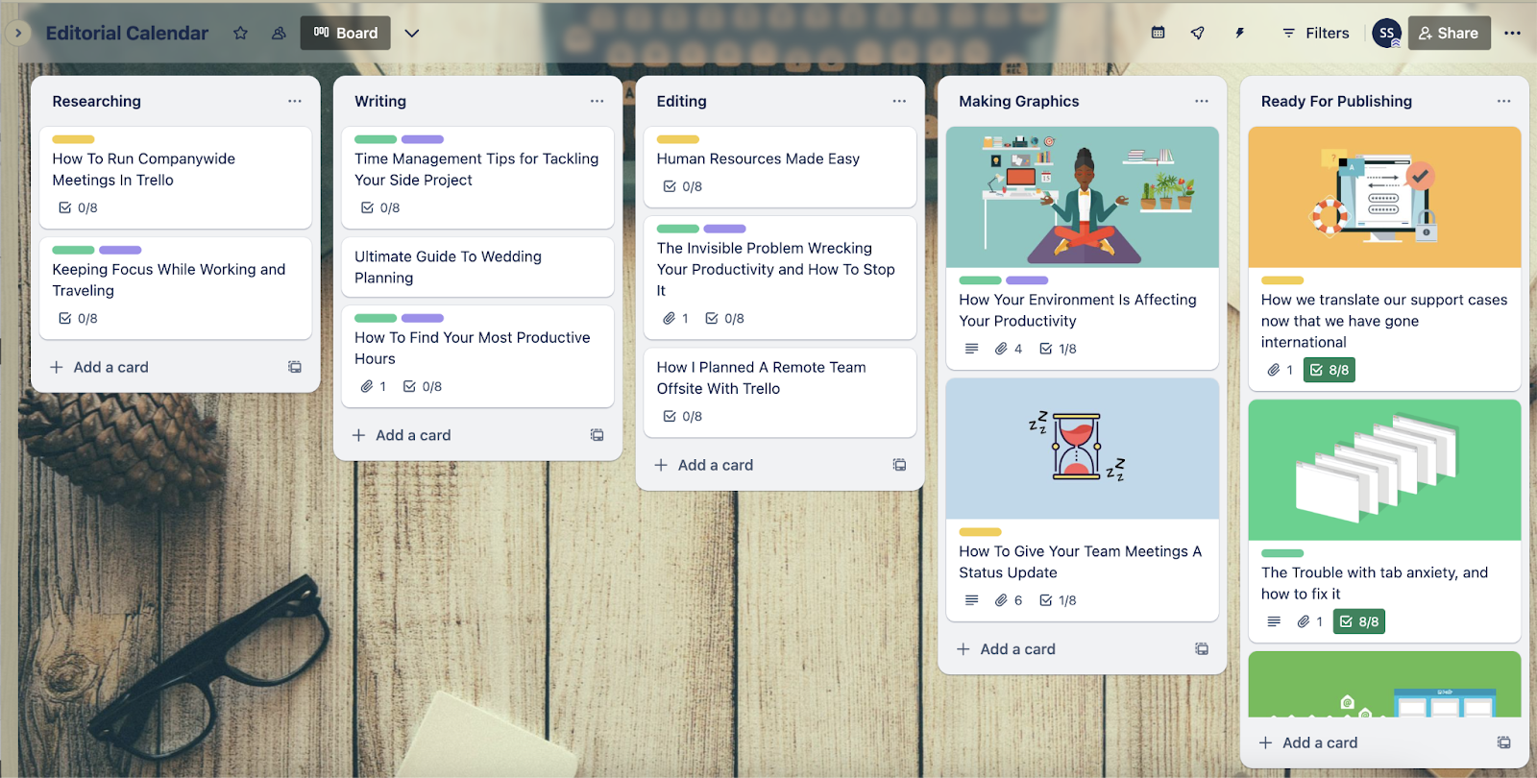Click the 8/8 checklist badge on tab anxiety card
The width and height of the screenshot is (1537, 778).
coord(1359,621)
